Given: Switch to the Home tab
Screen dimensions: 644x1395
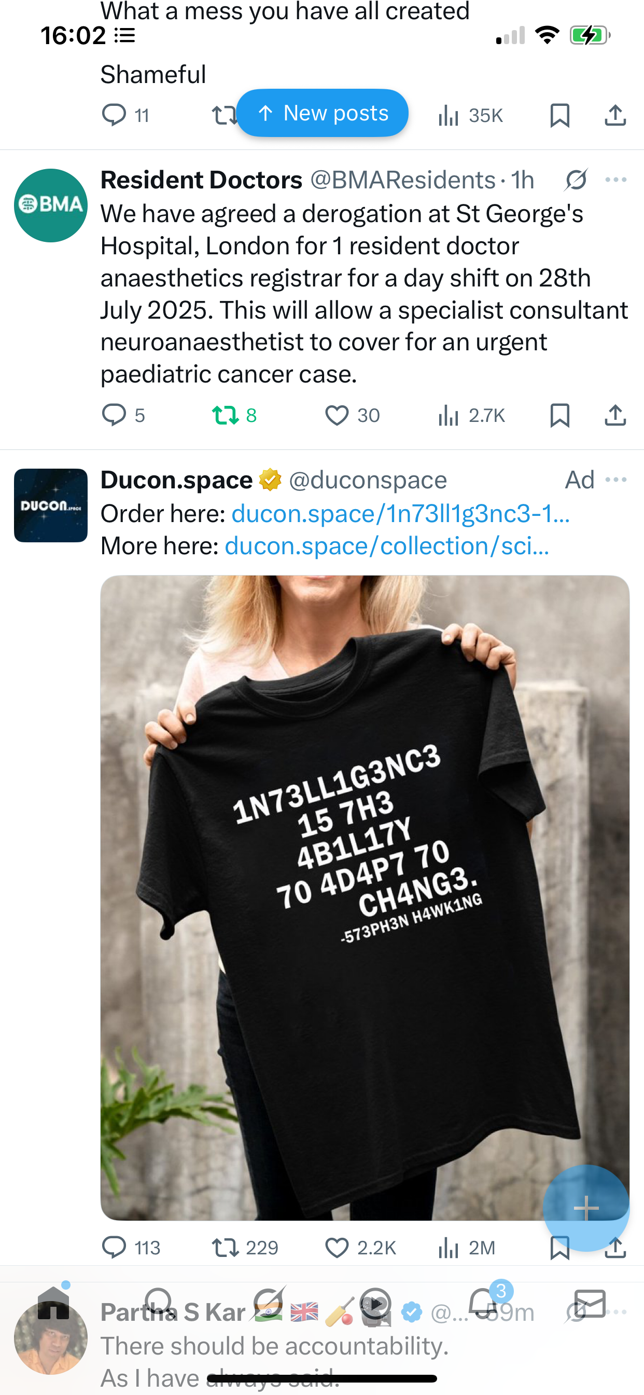Looking at the screenshot, I should click(53, 1303).
